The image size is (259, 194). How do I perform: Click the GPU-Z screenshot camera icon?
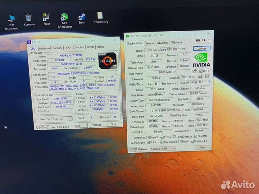point(198,41)
